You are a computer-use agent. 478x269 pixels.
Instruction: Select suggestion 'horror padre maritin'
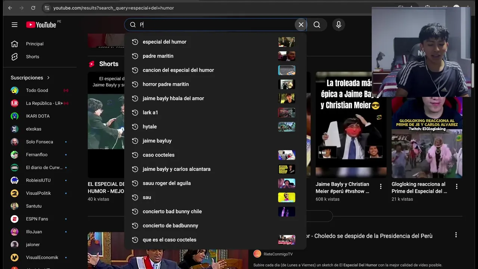pos(215,84)
